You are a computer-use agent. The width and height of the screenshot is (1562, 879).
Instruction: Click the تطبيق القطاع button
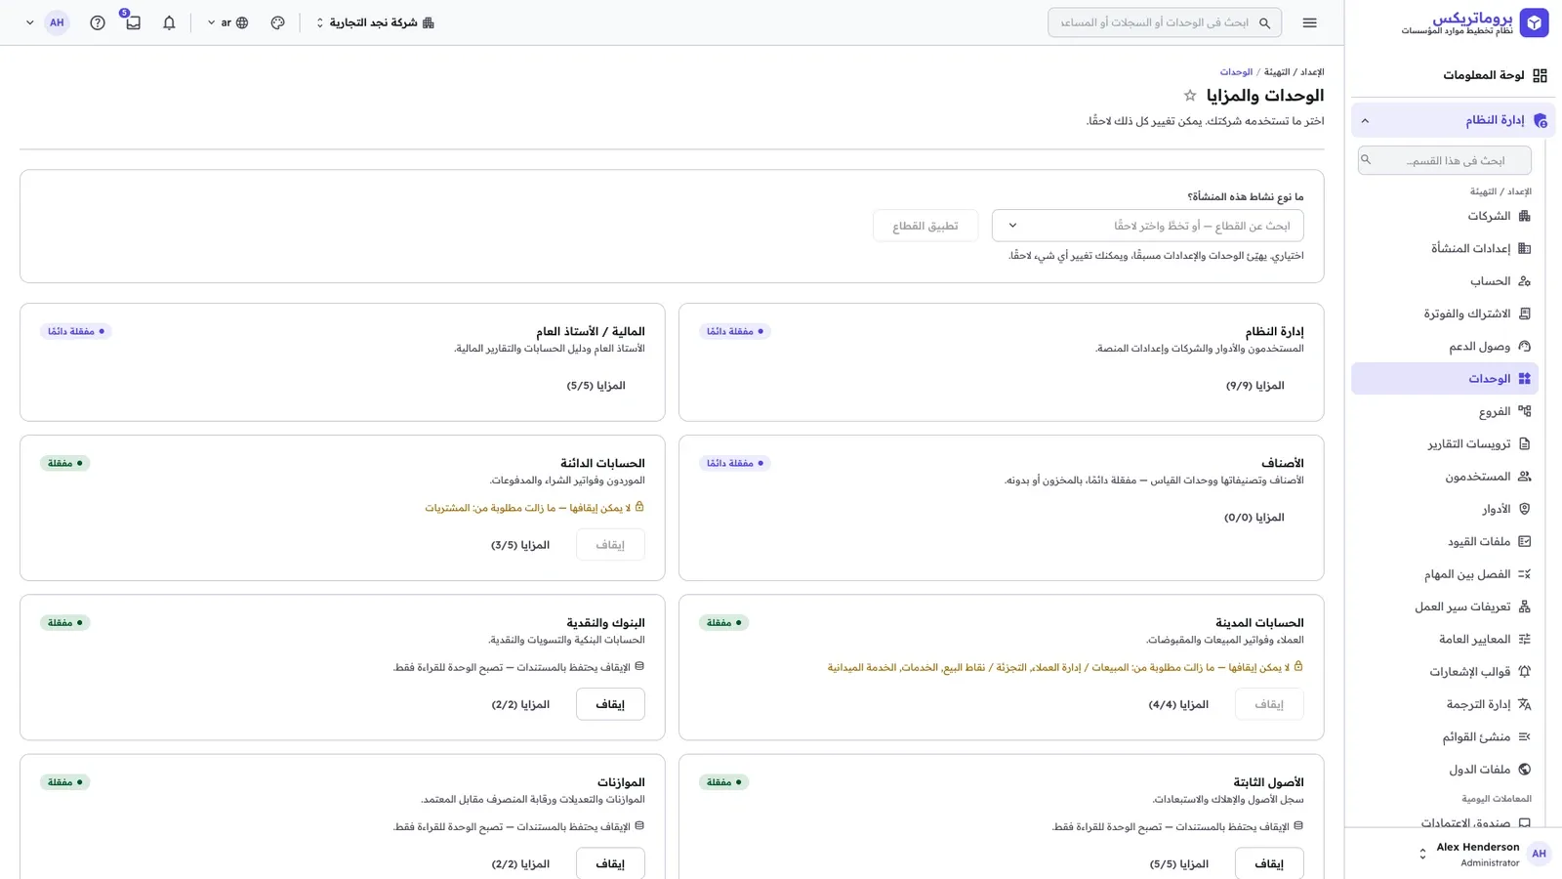925,226
